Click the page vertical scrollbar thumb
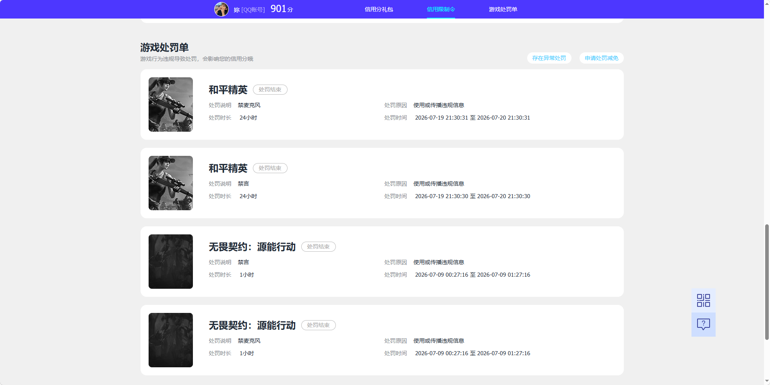770x385 pixels. (x=767, y=282)
